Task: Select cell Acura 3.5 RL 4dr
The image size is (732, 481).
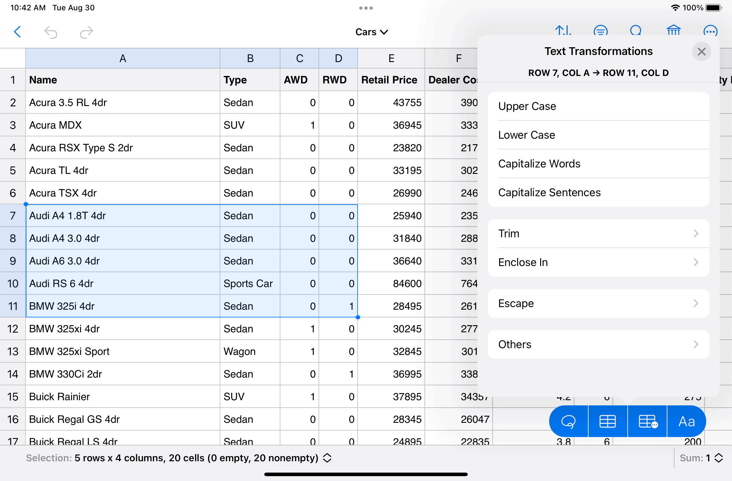Action: (123, 102)
